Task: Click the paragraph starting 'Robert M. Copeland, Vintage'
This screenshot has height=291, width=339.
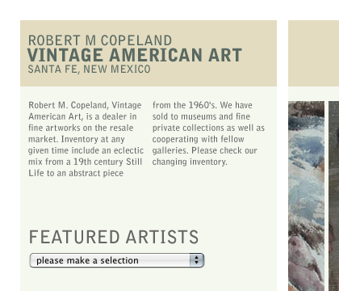Action: [x=86, y=139]
